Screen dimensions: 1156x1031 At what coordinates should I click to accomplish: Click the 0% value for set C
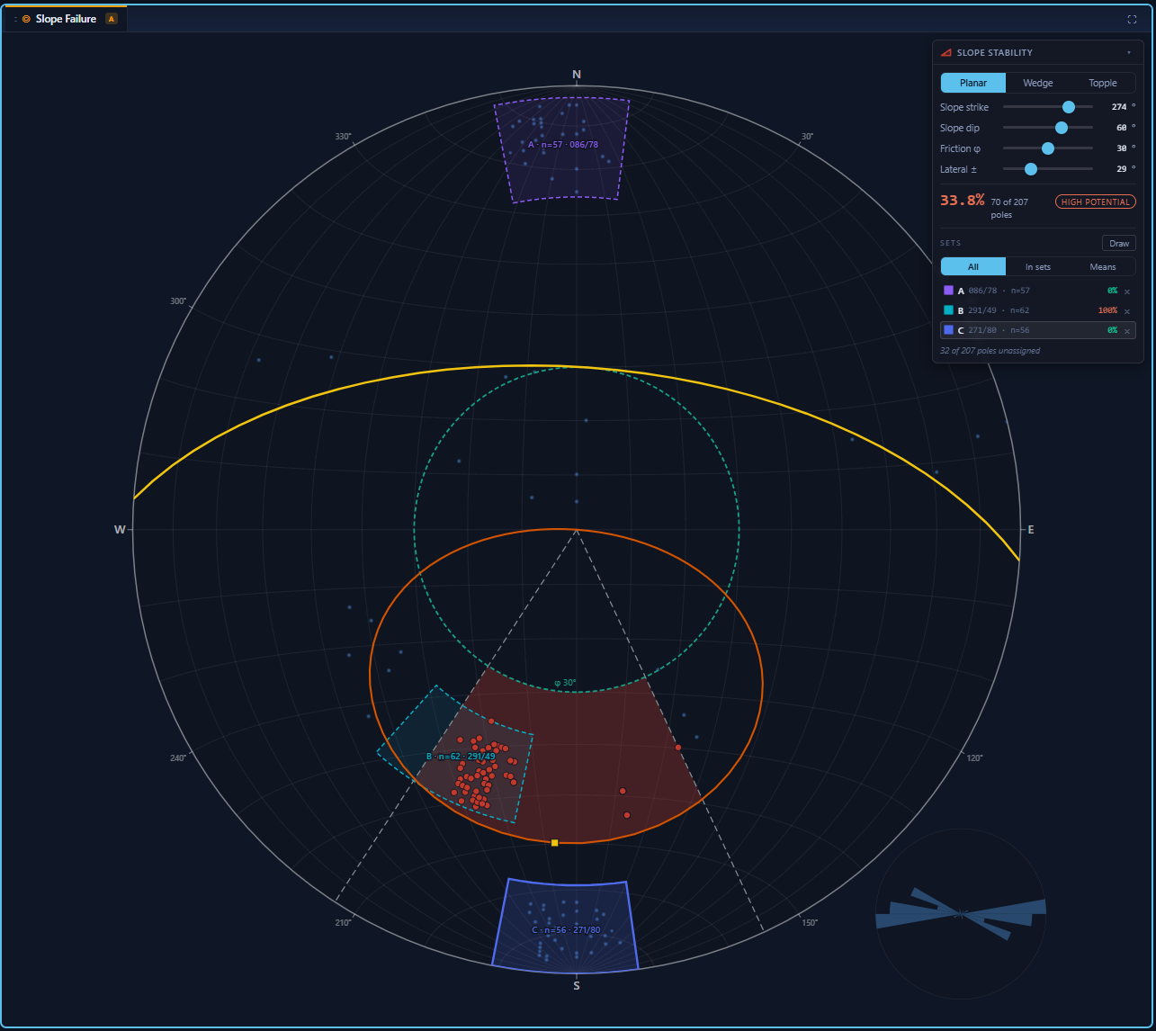1112,330
